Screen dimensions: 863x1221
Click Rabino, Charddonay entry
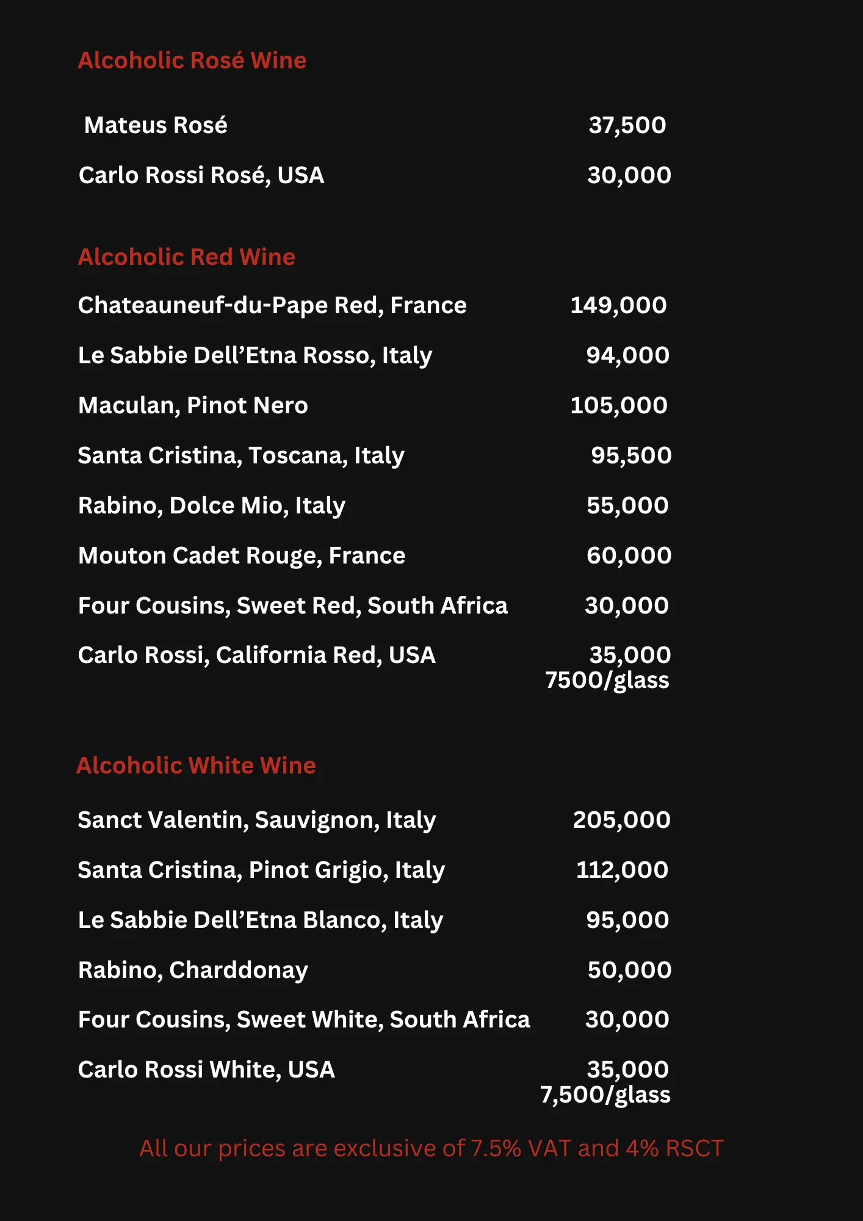(x=193, y=971)
